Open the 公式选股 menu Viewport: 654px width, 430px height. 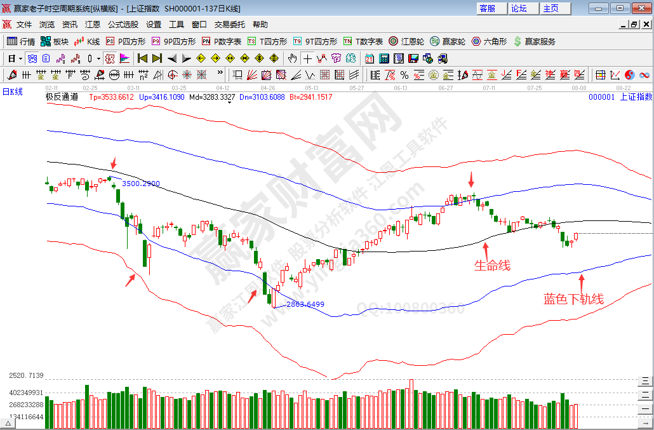click(123, 25)
